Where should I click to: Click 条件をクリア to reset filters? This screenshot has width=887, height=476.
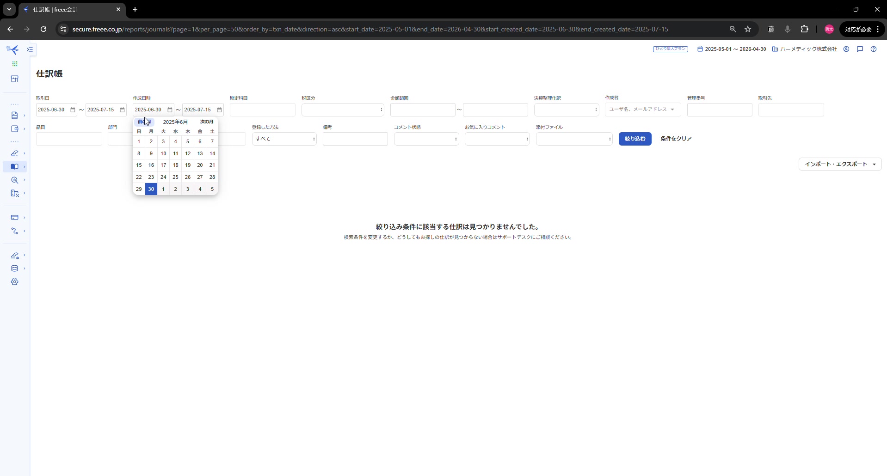(x=676, y=139)
